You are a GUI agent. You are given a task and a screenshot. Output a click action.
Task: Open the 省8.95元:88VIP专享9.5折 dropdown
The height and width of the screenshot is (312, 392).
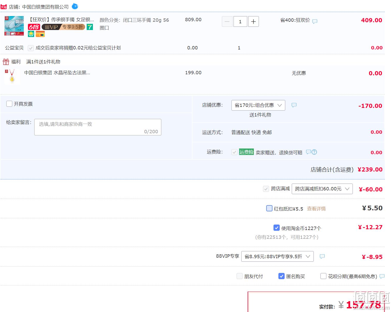tap(277, 256)
